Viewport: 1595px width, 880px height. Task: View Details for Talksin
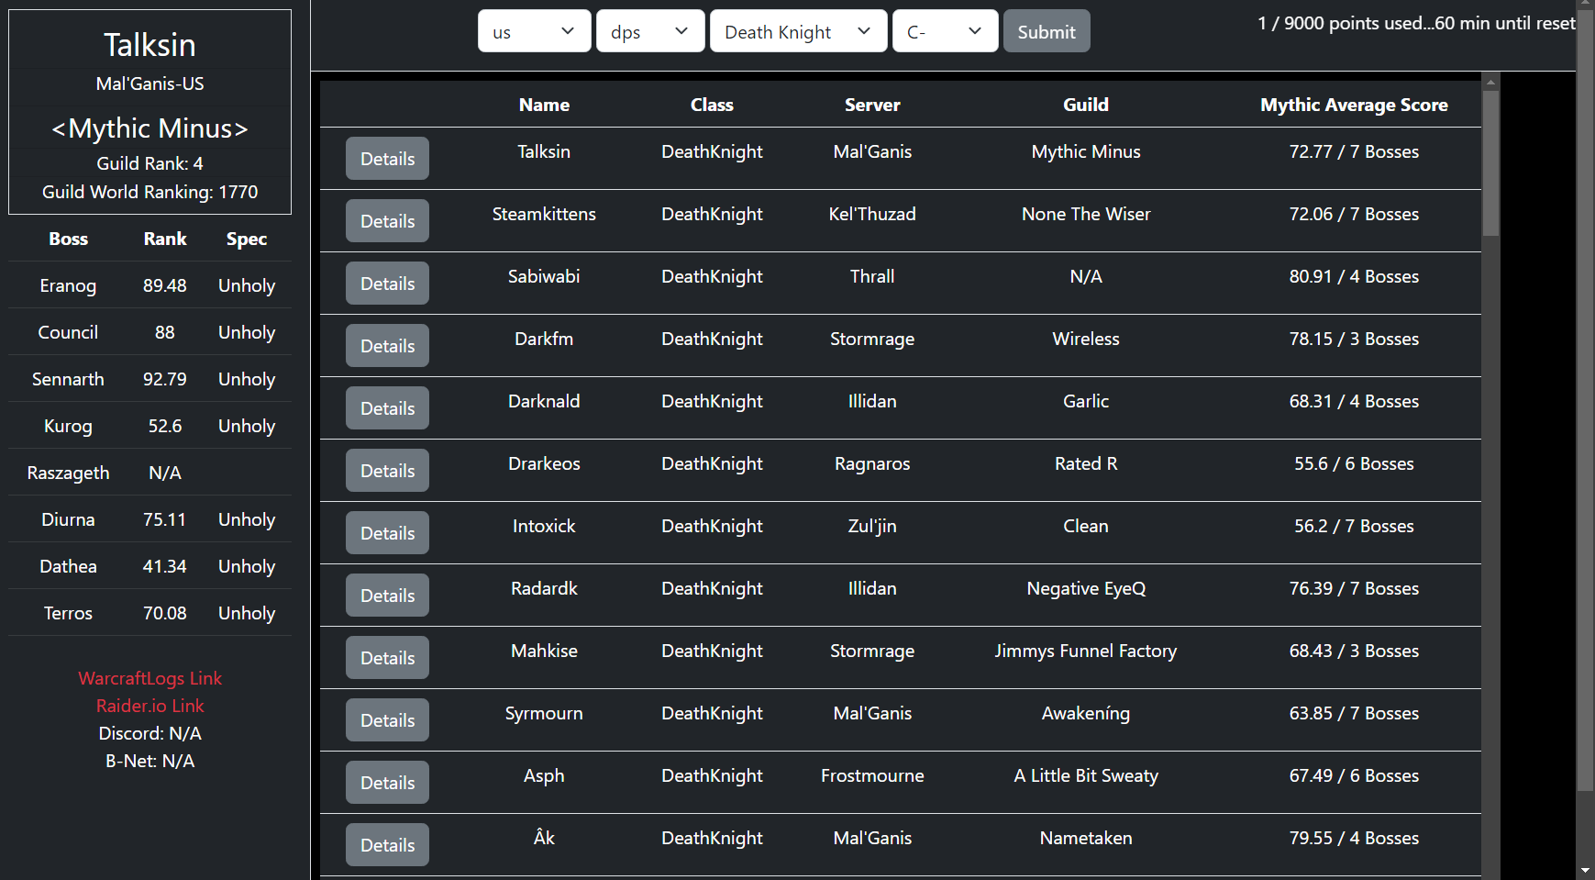point(387,159)
